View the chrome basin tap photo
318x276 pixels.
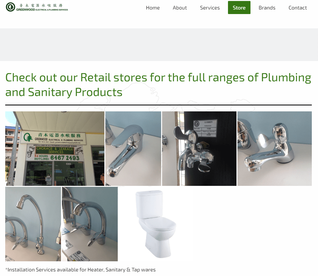coord(275,149)
